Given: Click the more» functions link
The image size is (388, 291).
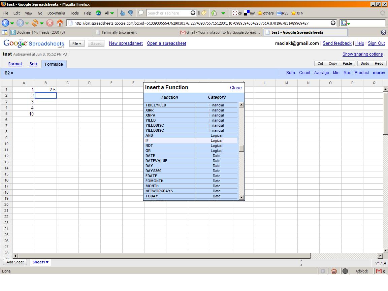Looking at the screenshot, I should [x=379, y=73].
